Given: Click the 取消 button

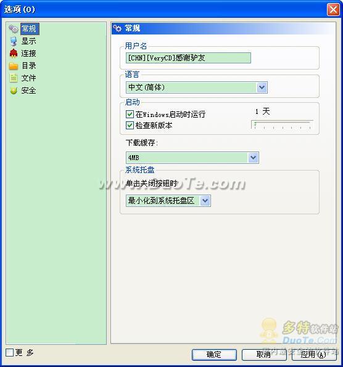Looking at the screenshot, I should point(264,355).
